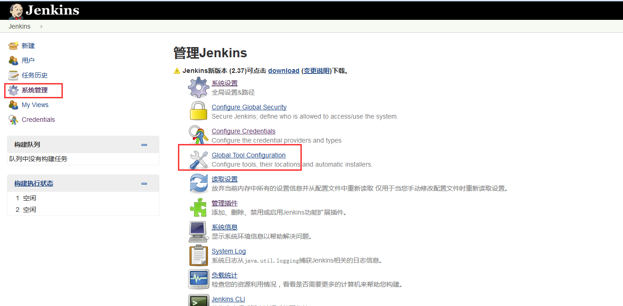Click the System Log clipboard icon

click(x=199, y=255)
